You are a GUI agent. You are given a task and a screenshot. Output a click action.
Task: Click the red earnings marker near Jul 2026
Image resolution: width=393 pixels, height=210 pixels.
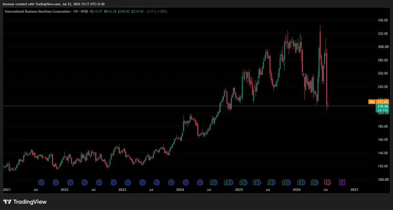[x=326, y=183]
